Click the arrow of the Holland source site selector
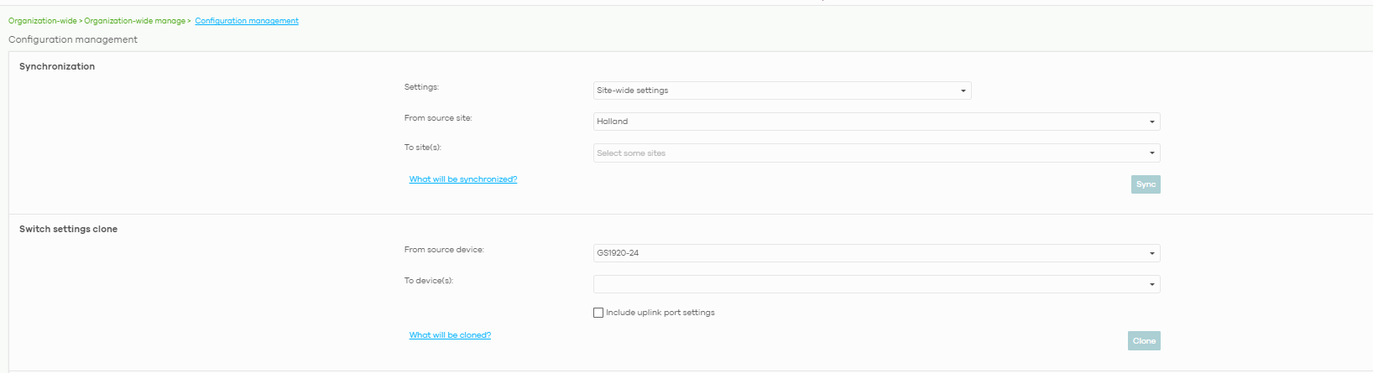Viewport: 1373px width, 373px height. [x=1151, y=122]
